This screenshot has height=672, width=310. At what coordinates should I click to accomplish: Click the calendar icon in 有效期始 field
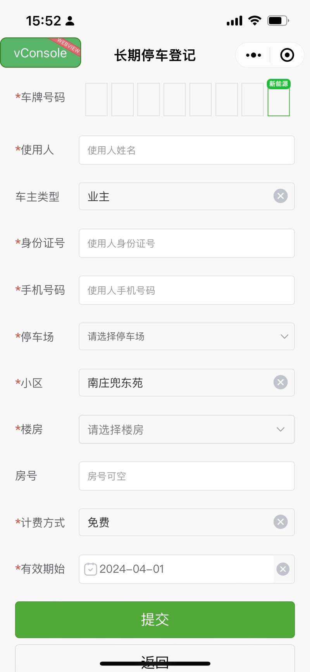(91, 569)
